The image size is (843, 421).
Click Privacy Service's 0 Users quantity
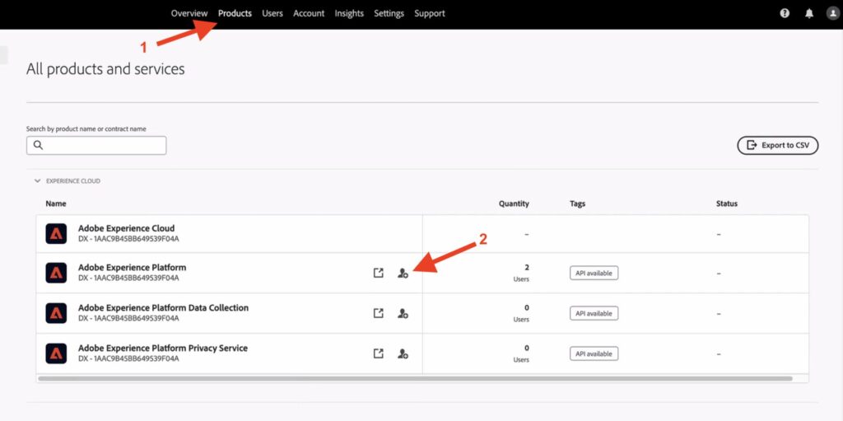[521, 353]
